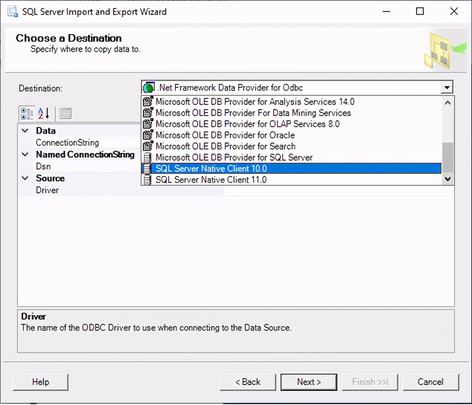Maximize the wizard window
Viewport: 472px width, 405px height.
(x=420, y=11)
